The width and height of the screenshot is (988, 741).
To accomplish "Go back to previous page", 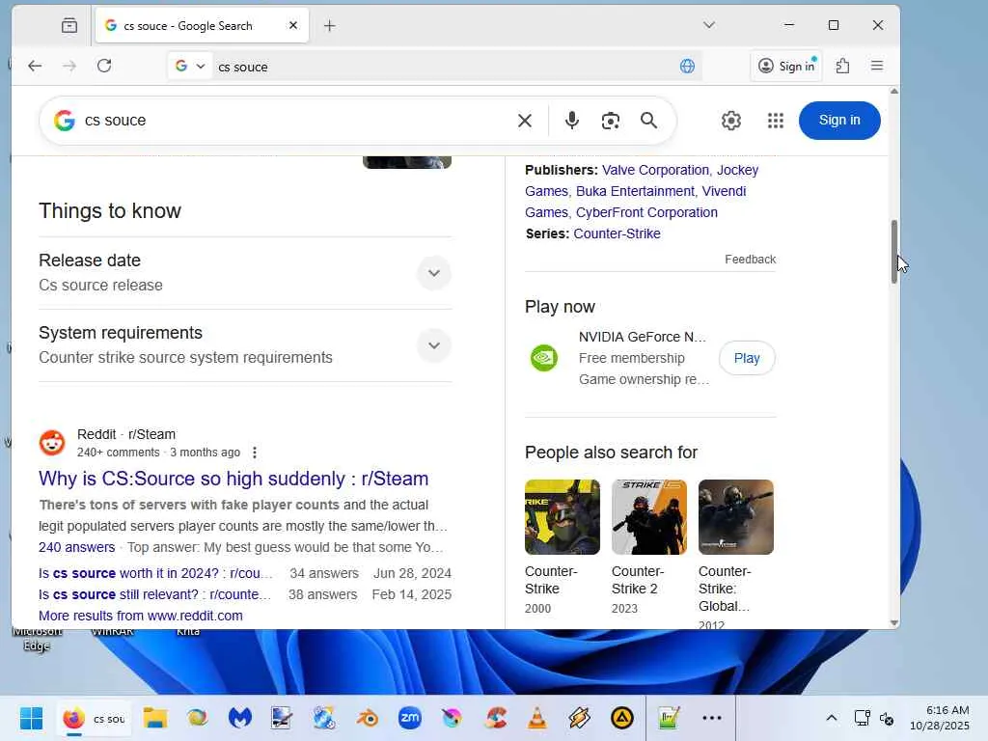I will tap(35, 67).
